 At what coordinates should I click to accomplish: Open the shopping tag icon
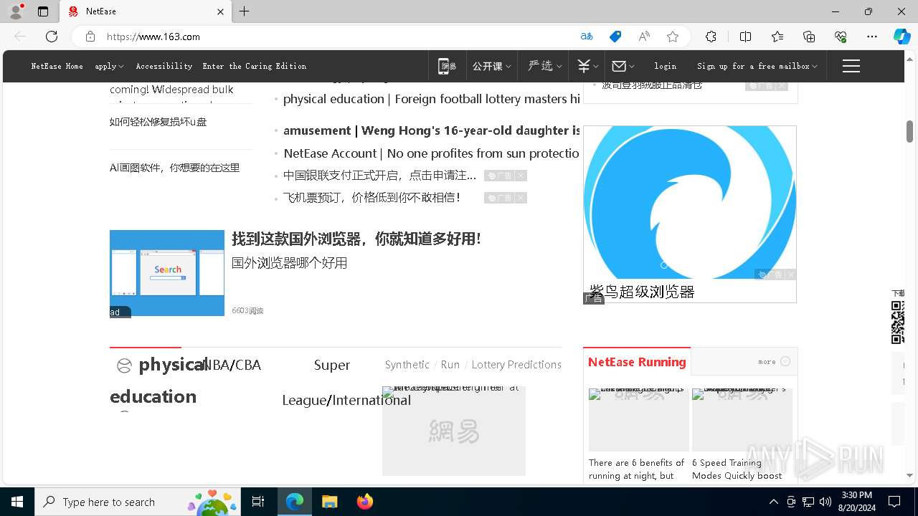point(615,37)
